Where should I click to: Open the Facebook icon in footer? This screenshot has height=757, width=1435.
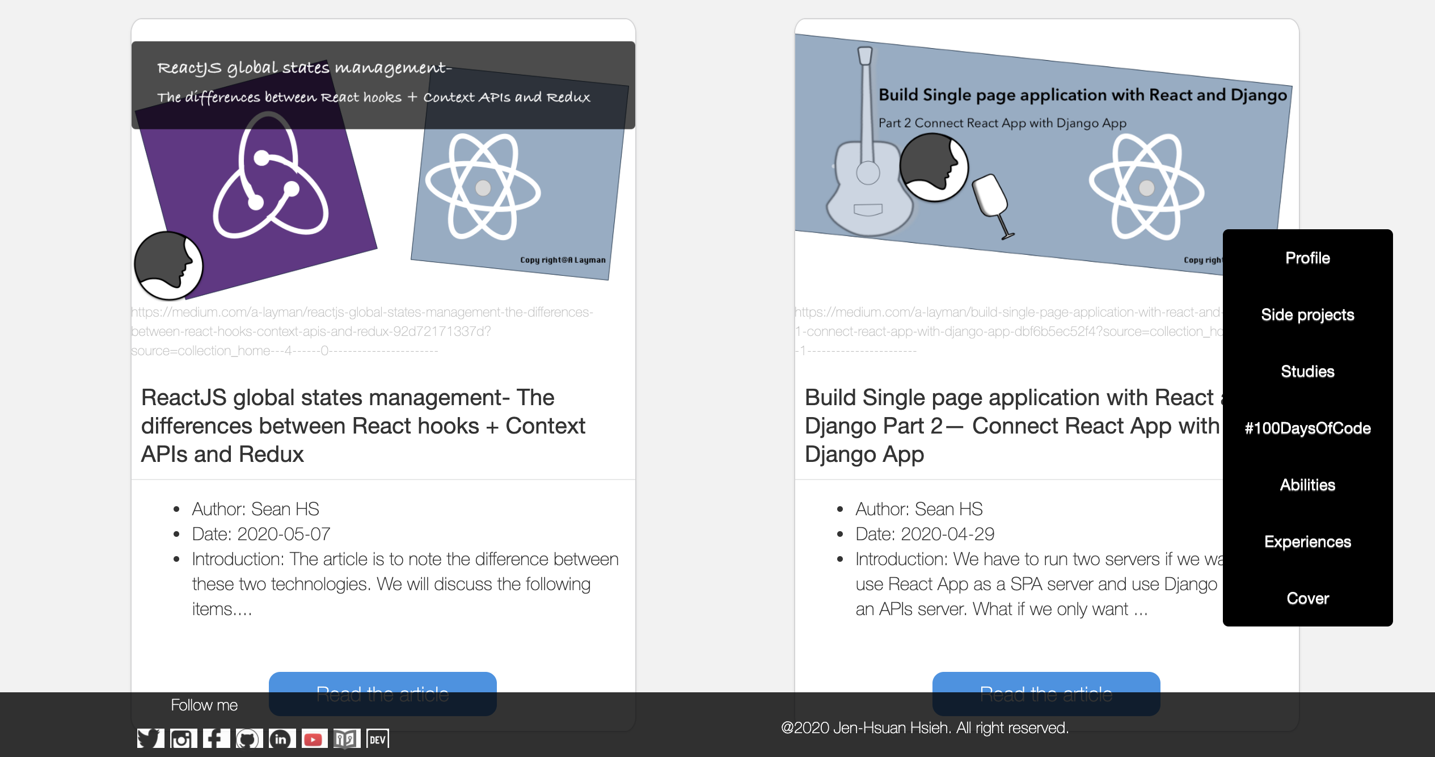tap(216, 738)
